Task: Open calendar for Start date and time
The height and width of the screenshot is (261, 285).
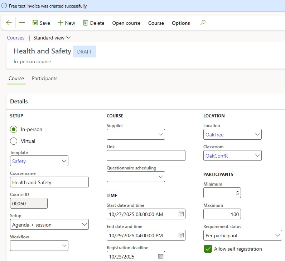Action: [x=181, y=214]
